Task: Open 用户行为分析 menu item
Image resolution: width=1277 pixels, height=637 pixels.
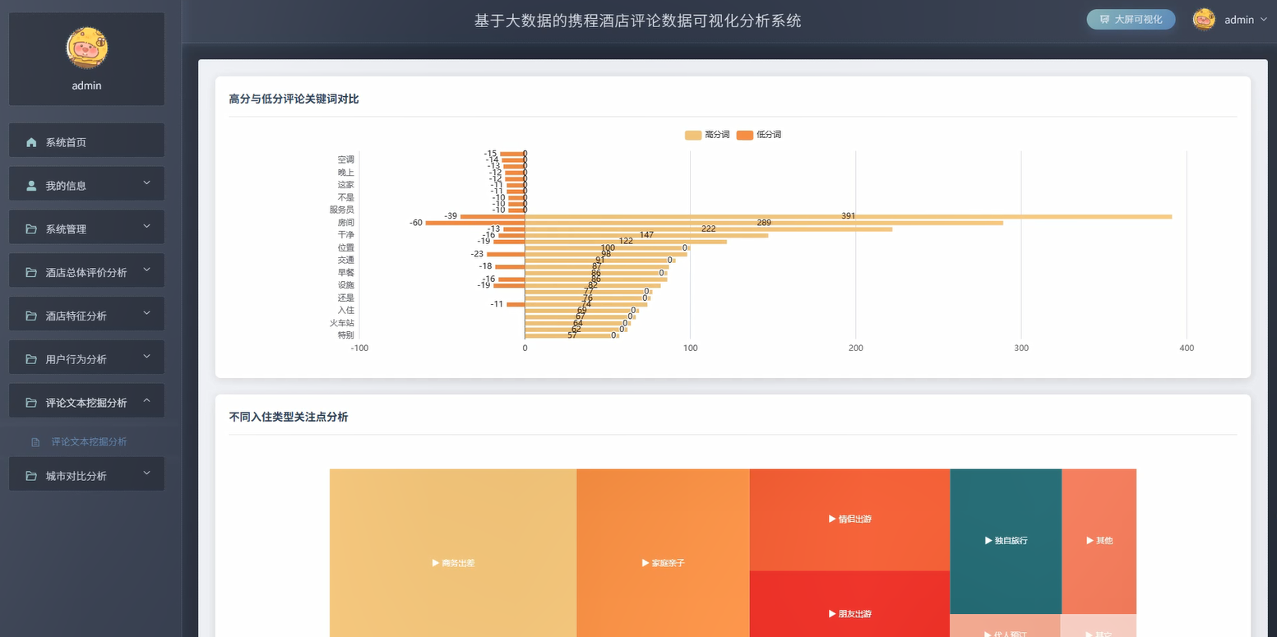Action: point(87,358)
